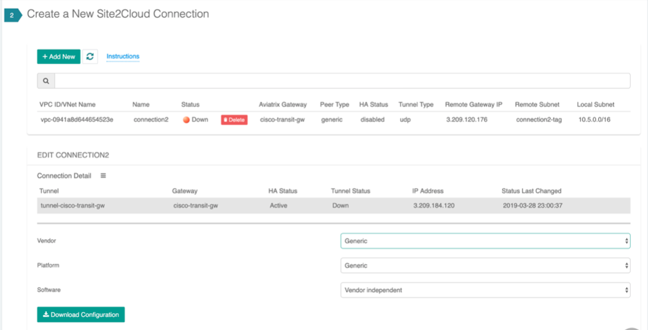The image size is (648, 330).
Task: Click the orange Down status indicator
Action: (x=186, y=120)
